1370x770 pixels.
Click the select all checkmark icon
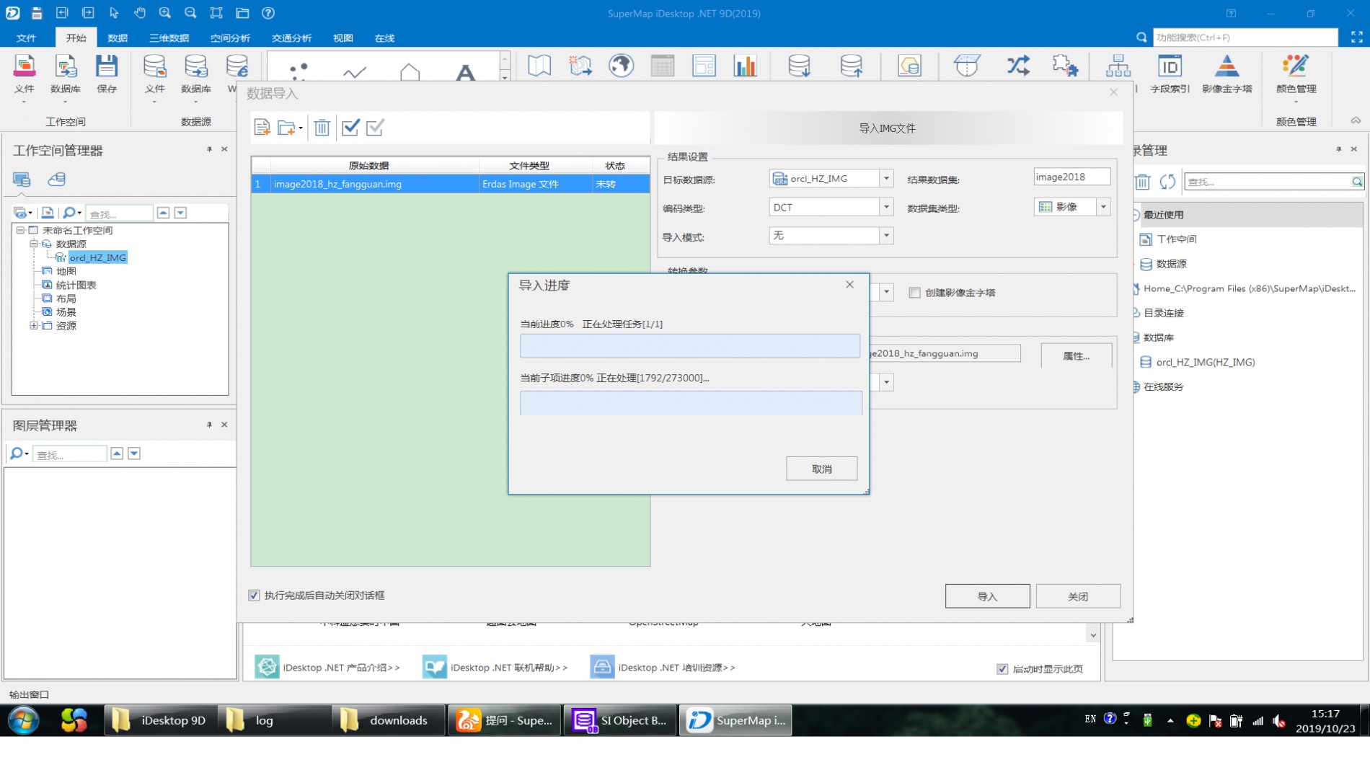350,128
